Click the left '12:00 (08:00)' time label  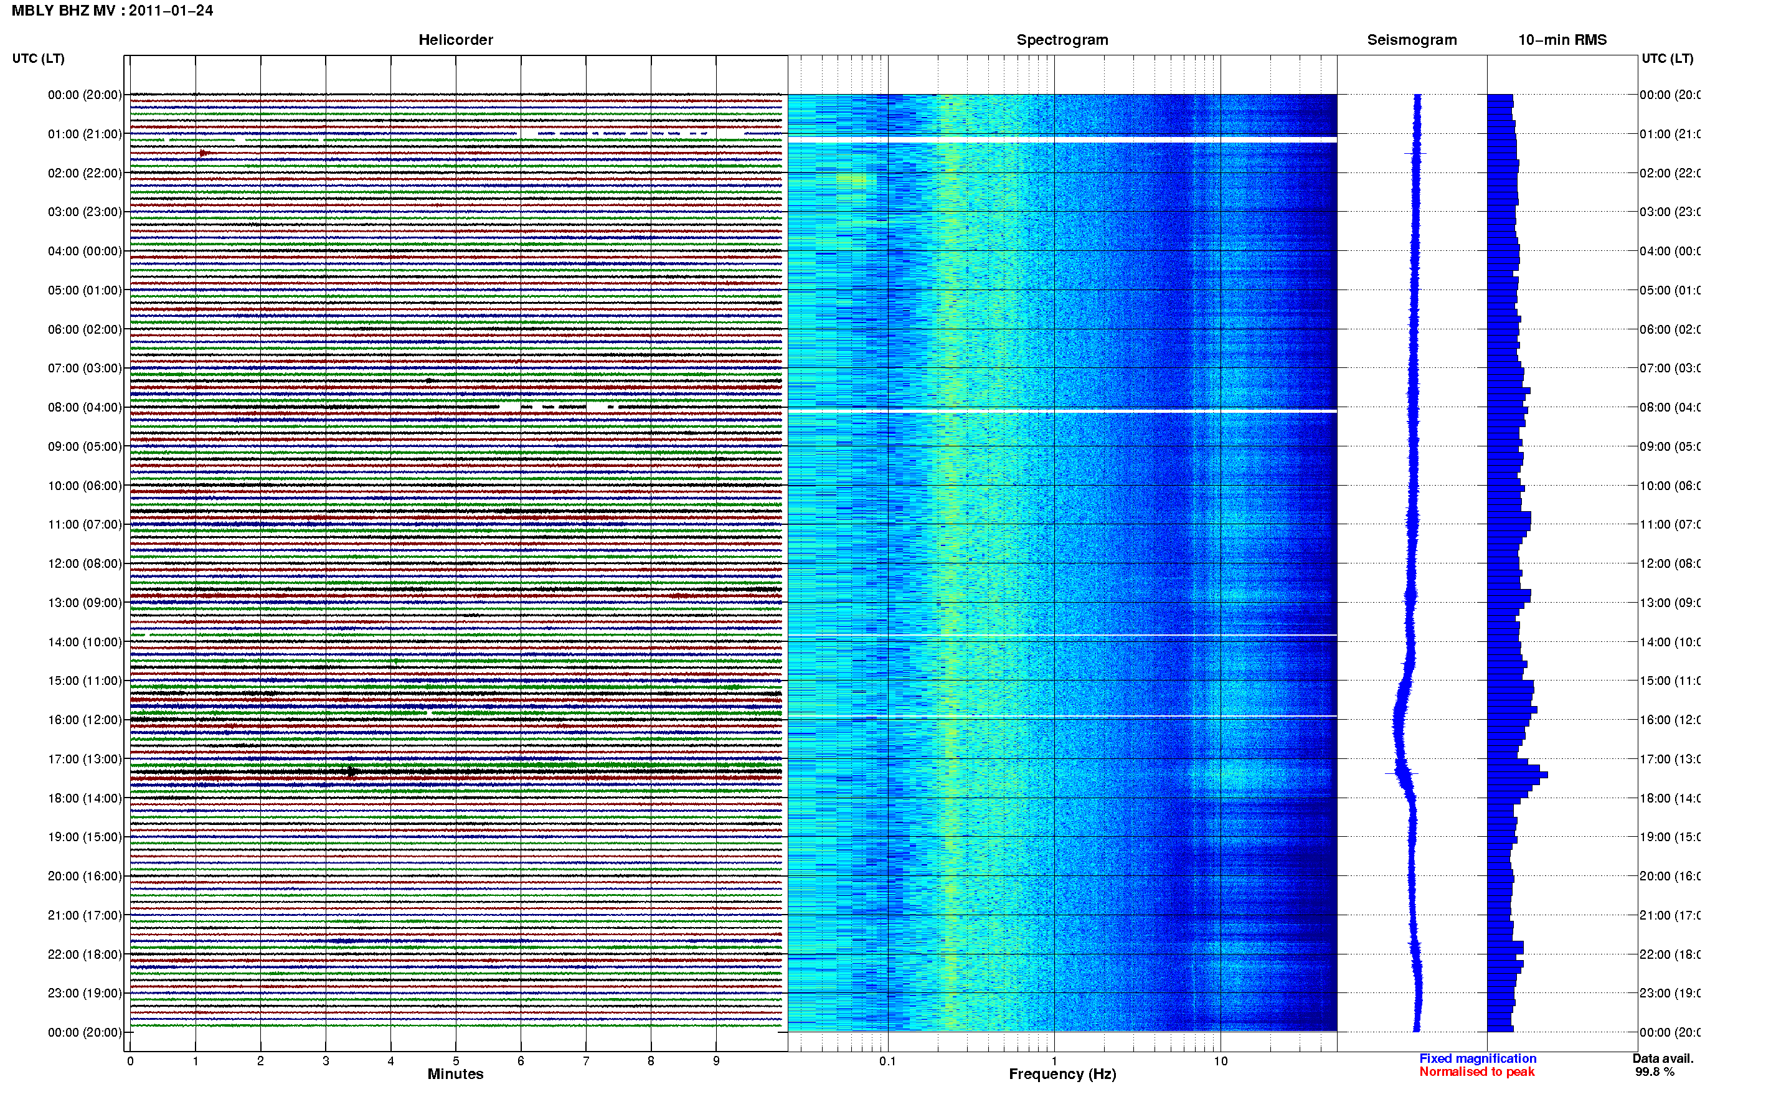(x=85, y=563)
